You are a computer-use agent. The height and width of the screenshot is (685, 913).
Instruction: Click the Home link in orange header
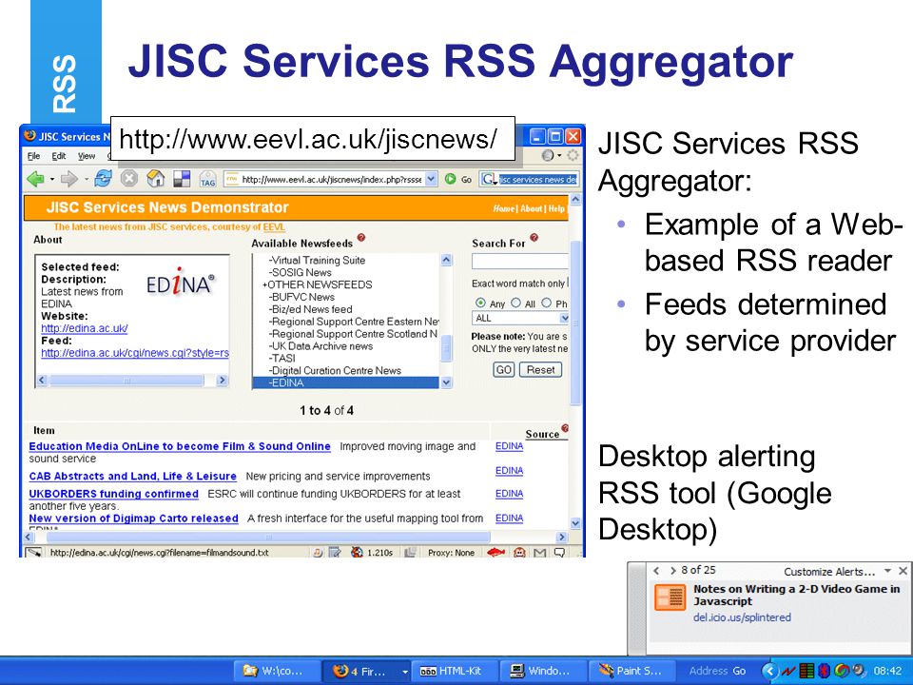(504, 208)
